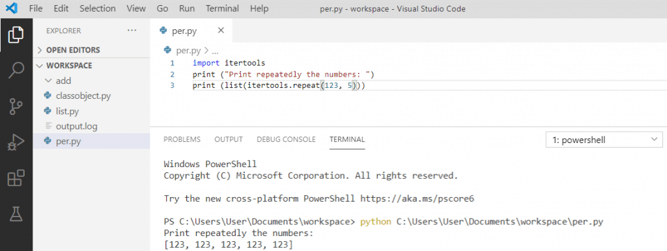Click line number 1 in the gutter
The image size is (667, 251).
click(172, 63)
